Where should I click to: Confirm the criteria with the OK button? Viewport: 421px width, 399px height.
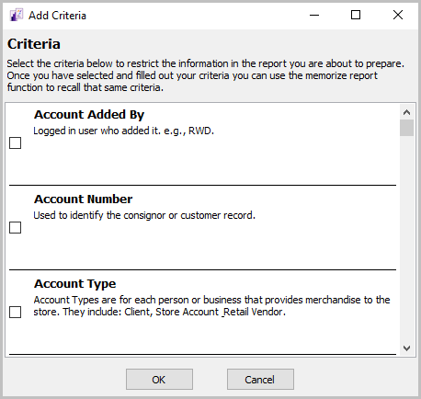click(x=159, y=380)
